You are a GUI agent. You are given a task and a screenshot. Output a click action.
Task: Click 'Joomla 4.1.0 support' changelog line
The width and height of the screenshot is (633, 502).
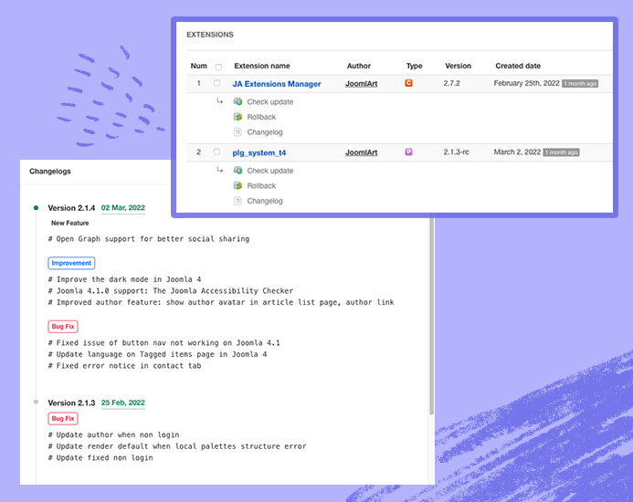pyautogui.click(x=171, y=291)
